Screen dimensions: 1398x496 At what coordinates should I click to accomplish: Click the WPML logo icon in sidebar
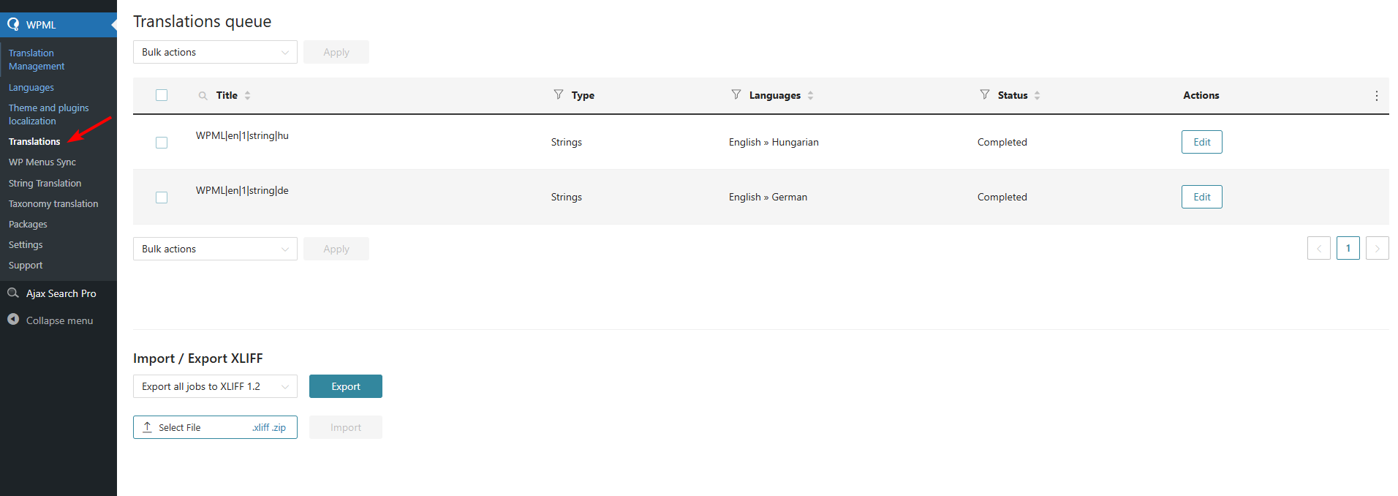point(13,24)
